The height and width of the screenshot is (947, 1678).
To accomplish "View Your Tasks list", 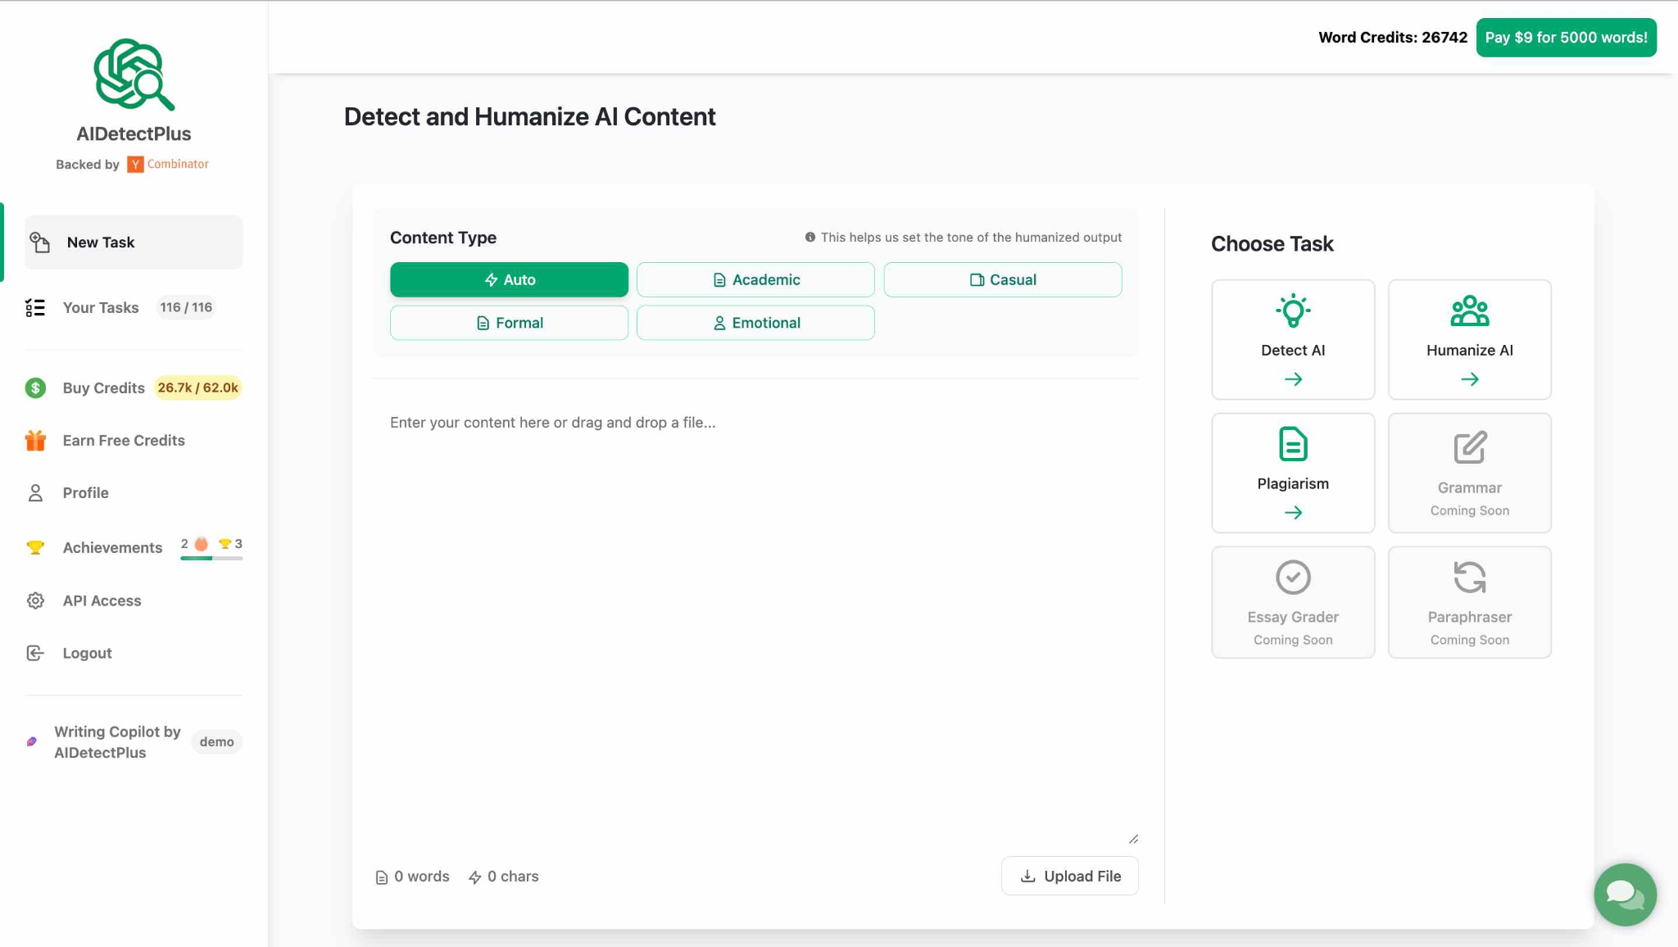I will (100, 307).
